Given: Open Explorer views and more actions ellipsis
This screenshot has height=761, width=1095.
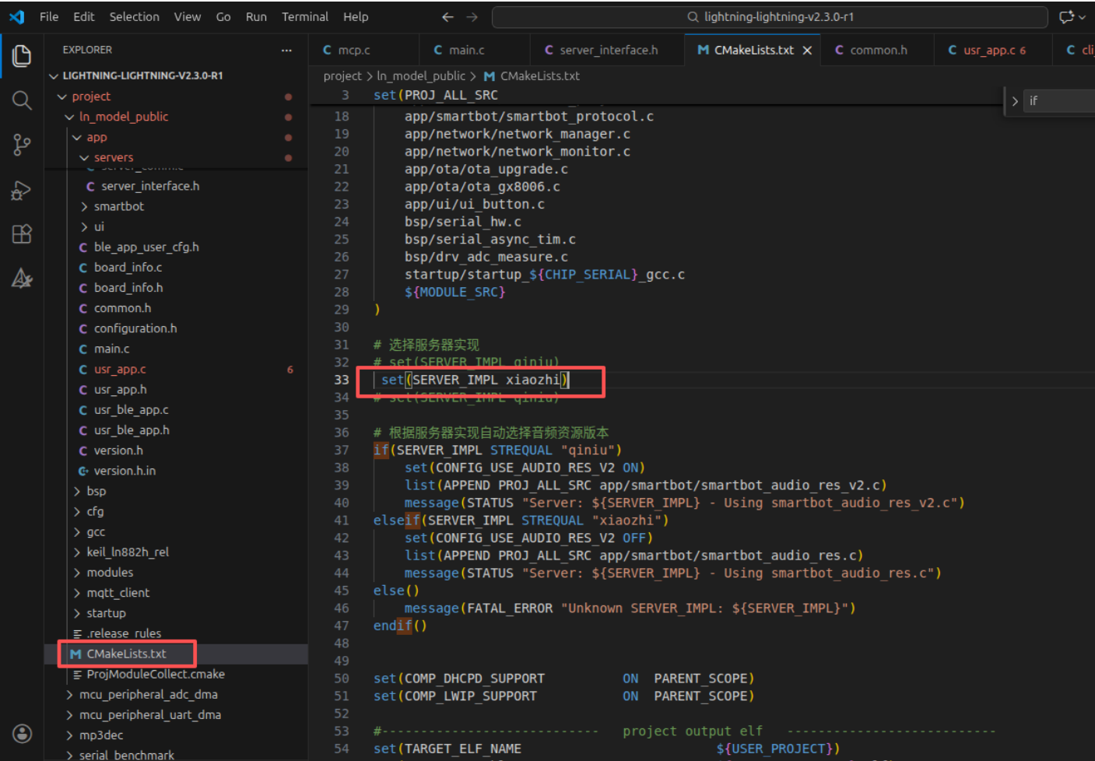Looking at the screenshot, I should (286, 50).
